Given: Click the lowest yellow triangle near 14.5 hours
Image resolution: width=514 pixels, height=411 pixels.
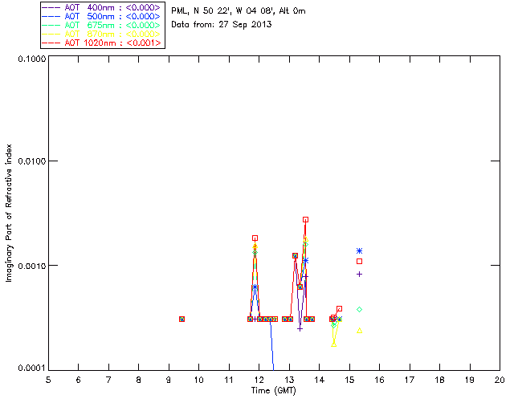Looking at the screenshot, I should [334, 344].
